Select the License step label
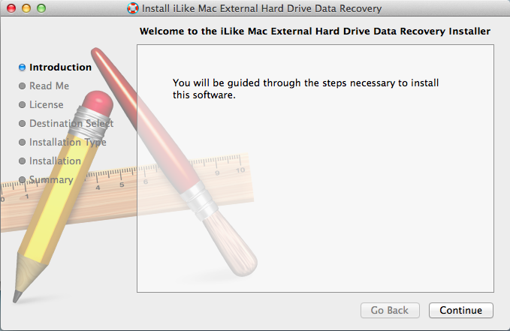 [46, 104]
